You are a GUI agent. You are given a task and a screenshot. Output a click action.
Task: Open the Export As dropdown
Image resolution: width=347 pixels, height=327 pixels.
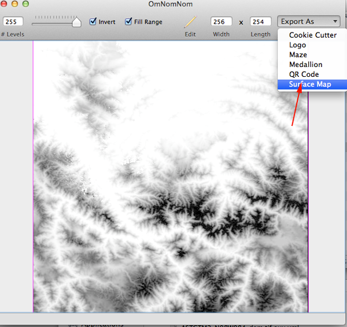pos(309,21)
